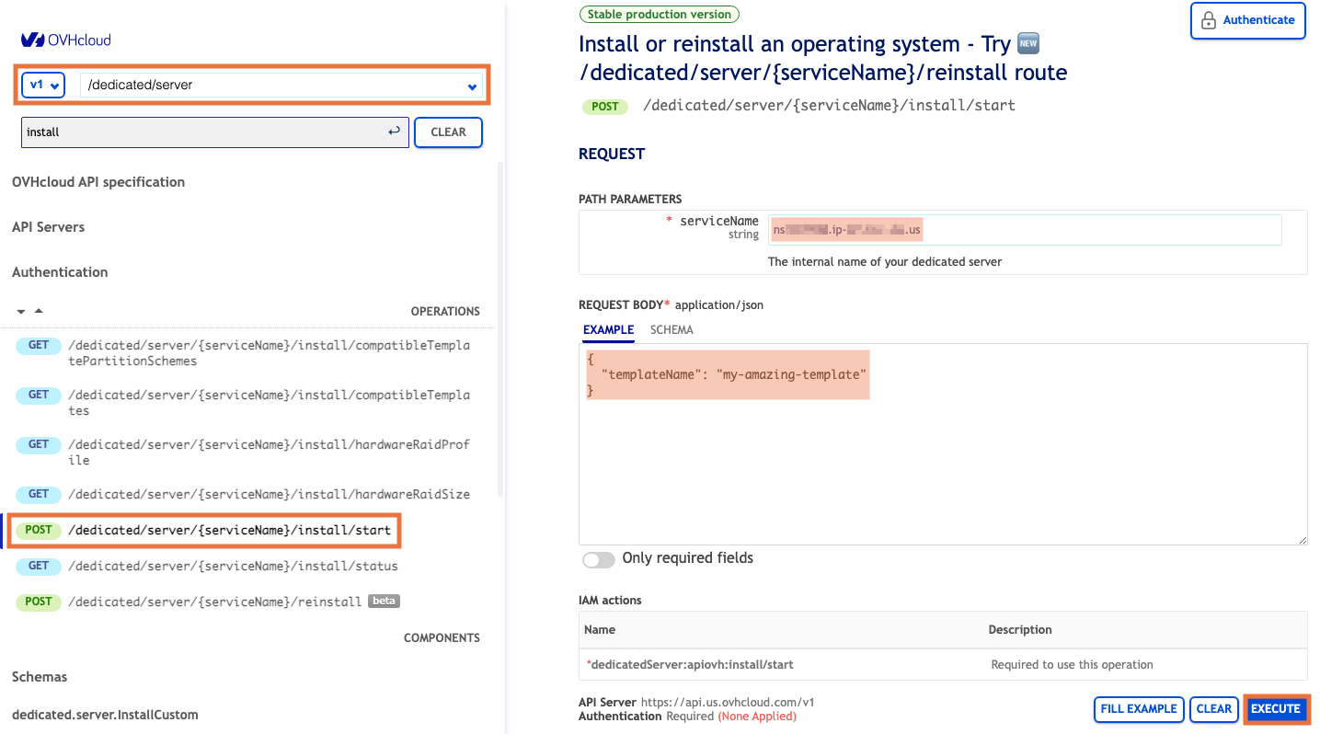
Task: Click the dedicatedServer:apiovh:install/start IAM action
Action: click(691, 664)
